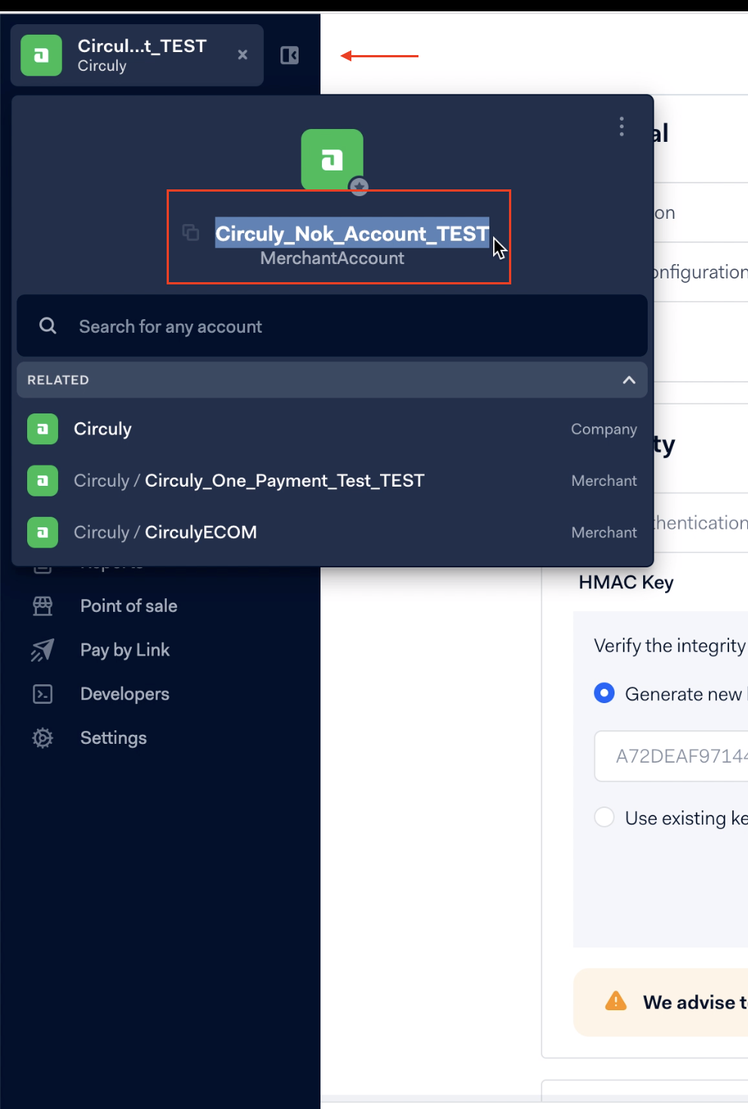This screenshot has height=1109, width=748.
Task: Click the HMAC key value field
Action: click(x=671, y=756)
